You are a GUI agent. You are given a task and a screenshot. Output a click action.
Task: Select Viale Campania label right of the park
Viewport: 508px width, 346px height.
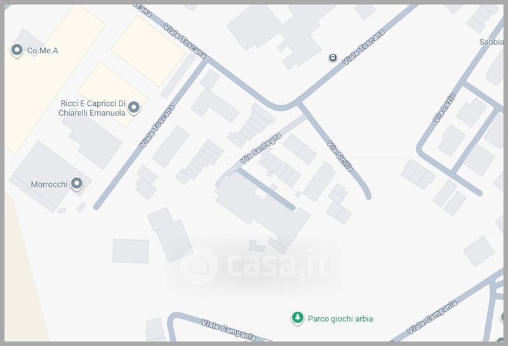pyautogui.click(x=432, y=317)
